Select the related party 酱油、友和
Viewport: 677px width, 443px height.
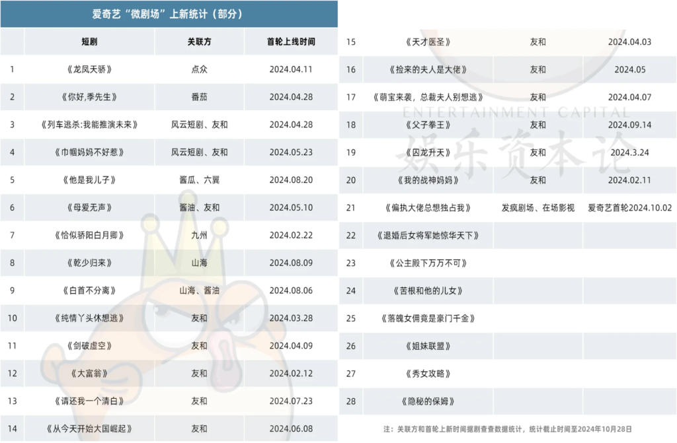click(200, 207)
